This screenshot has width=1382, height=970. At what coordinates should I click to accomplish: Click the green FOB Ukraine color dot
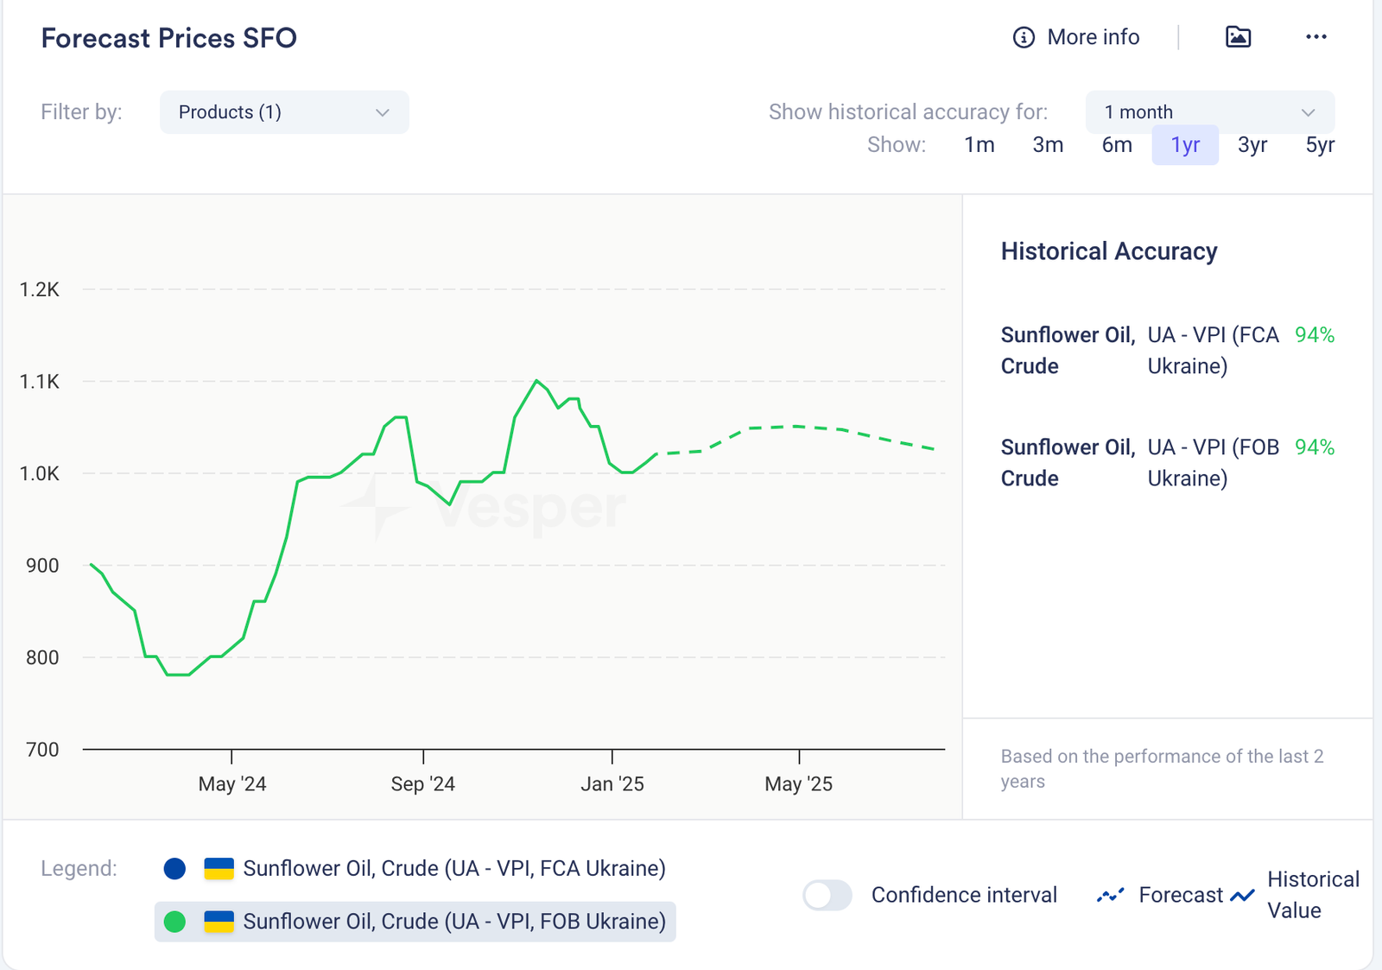[174, 922]
